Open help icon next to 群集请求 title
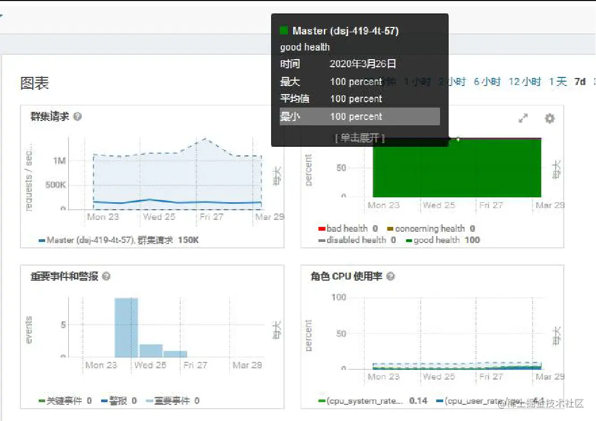The image size is (596, 421). 77,116
